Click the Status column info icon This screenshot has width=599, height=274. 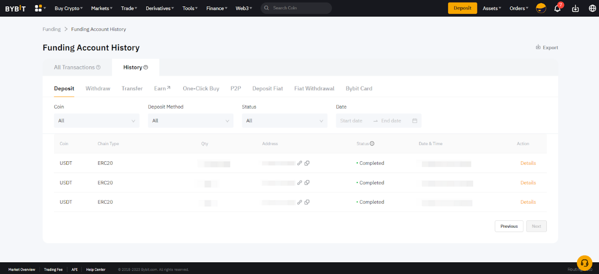click(372, 144)
